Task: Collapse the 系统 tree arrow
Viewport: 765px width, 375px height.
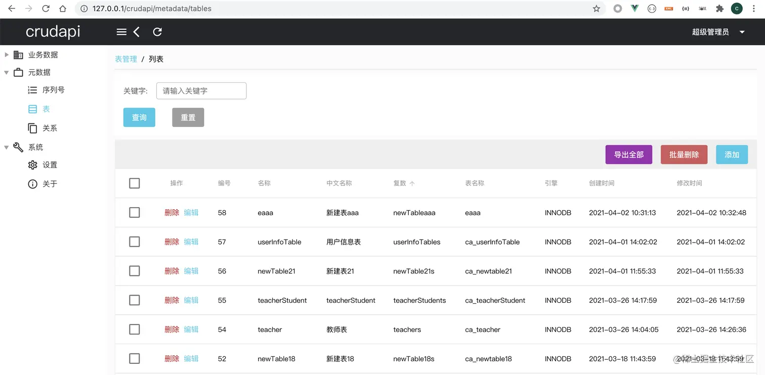Action: click(7, 147)
